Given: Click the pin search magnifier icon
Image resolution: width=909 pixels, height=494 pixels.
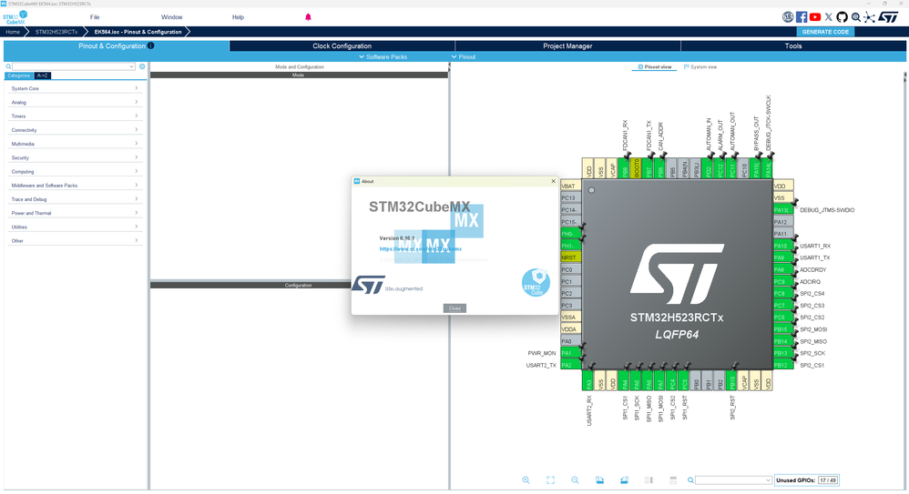Looking at the screenshot, I should point(690,480).
